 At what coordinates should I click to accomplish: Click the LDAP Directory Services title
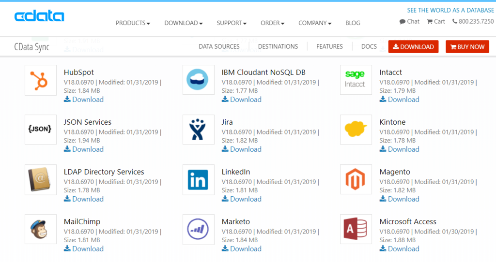click(x=104, y=172)
